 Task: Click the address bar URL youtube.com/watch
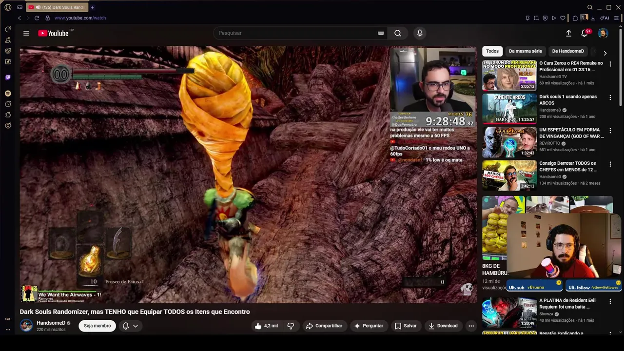click(80, 18)
